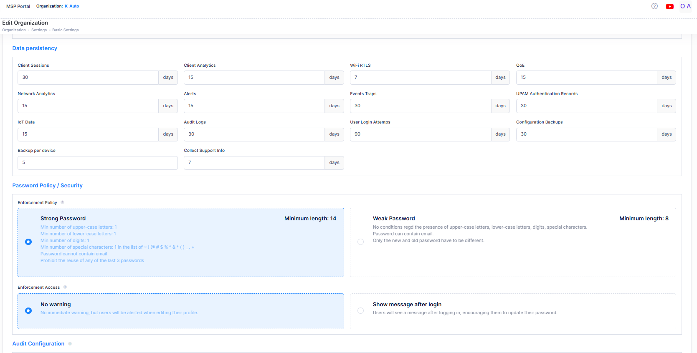Select the Weak Password radio option
Viewport: 697px width, 353px height.
[x=360, y=242]
